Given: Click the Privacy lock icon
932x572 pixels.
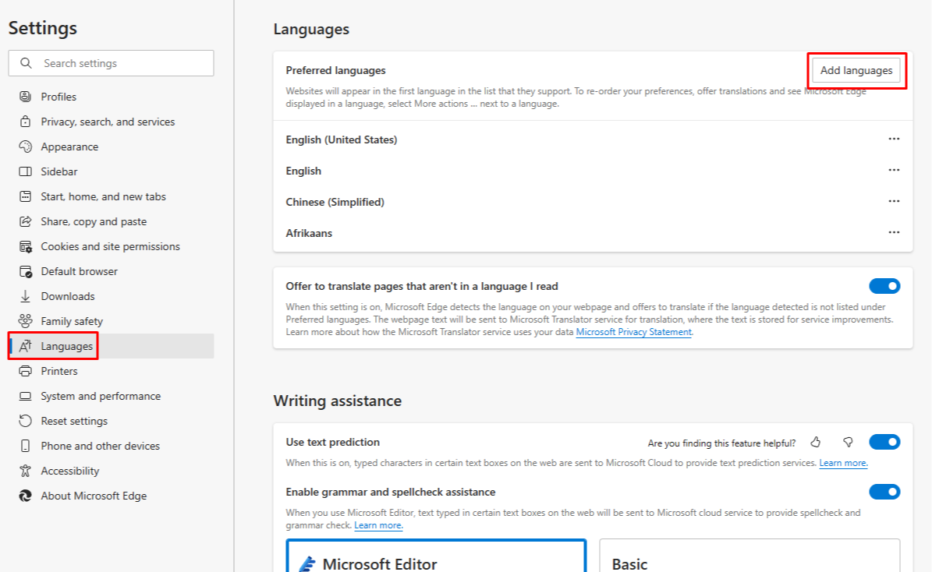Looking at the screenshot, I should 25,121.
